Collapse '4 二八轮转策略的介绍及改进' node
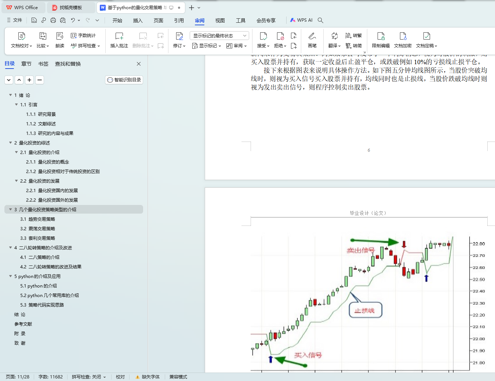This screenshot has width=495, height=381. [10, 248]
